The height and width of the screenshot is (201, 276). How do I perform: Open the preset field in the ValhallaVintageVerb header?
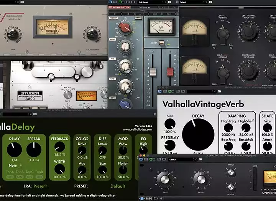pyautogui.click(x=201, y=92)
